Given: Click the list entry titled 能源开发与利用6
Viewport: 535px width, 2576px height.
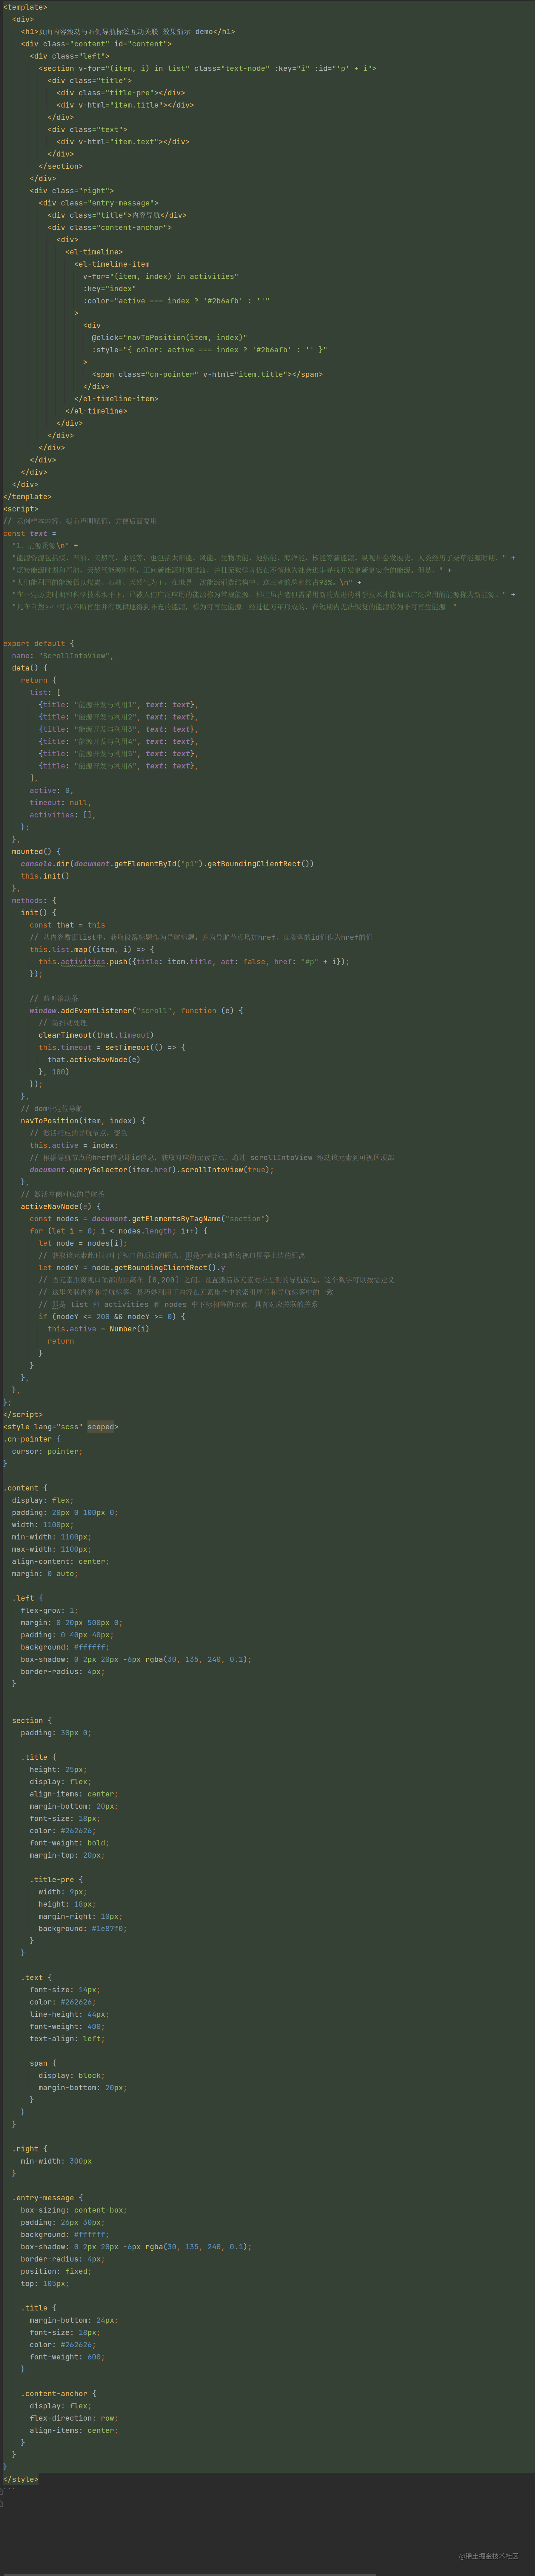Looking at the screenshot, I should [119, 766].
